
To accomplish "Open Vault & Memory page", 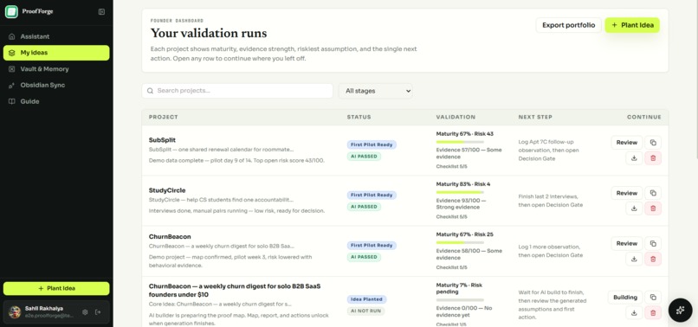I will point(56,69).
